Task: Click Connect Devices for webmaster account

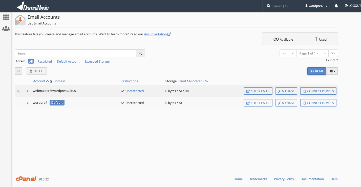Action: [318, 91]
